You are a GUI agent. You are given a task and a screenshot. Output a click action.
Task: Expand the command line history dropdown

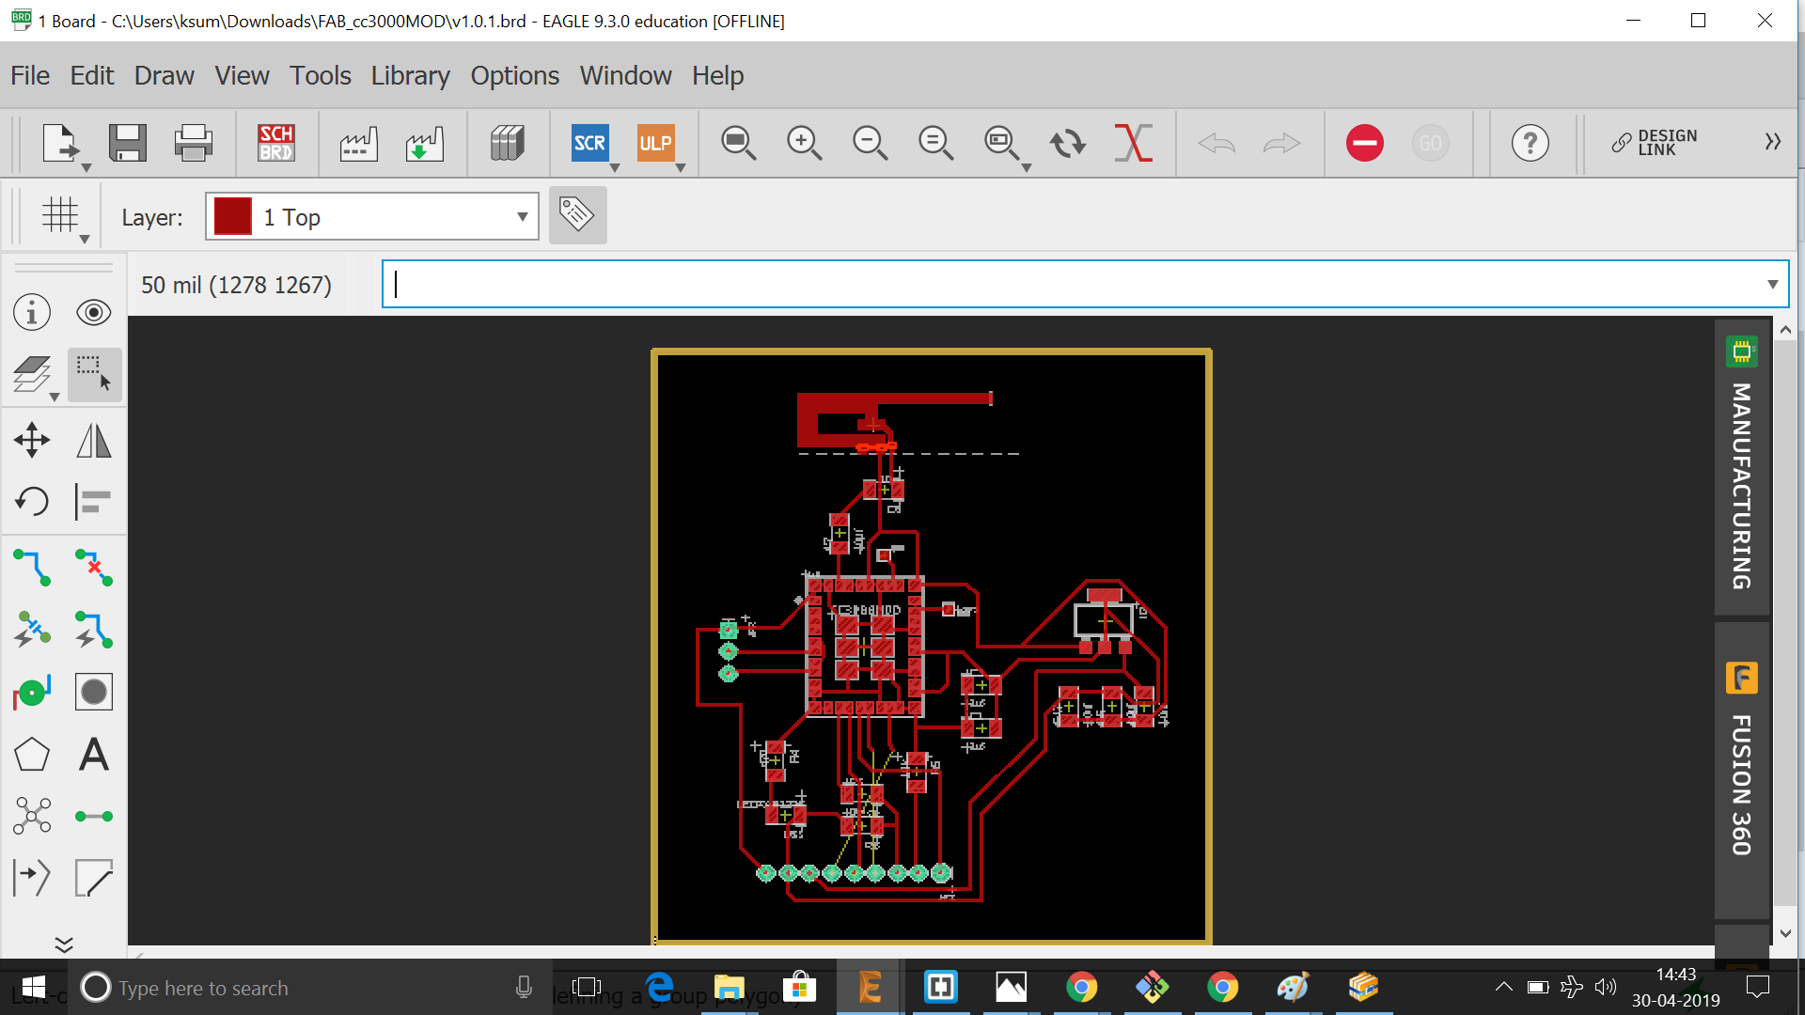coord(1772,284)
